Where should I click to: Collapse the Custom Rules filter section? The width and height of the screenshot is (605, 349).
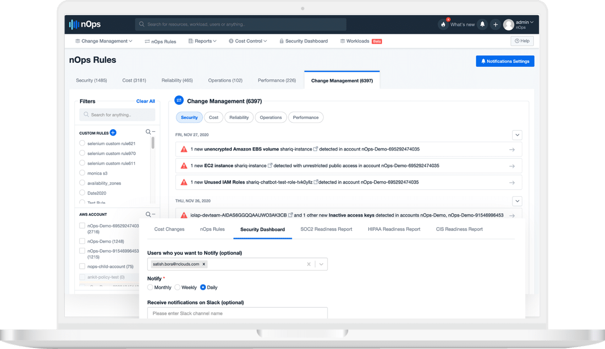click(x=154, y=132)
